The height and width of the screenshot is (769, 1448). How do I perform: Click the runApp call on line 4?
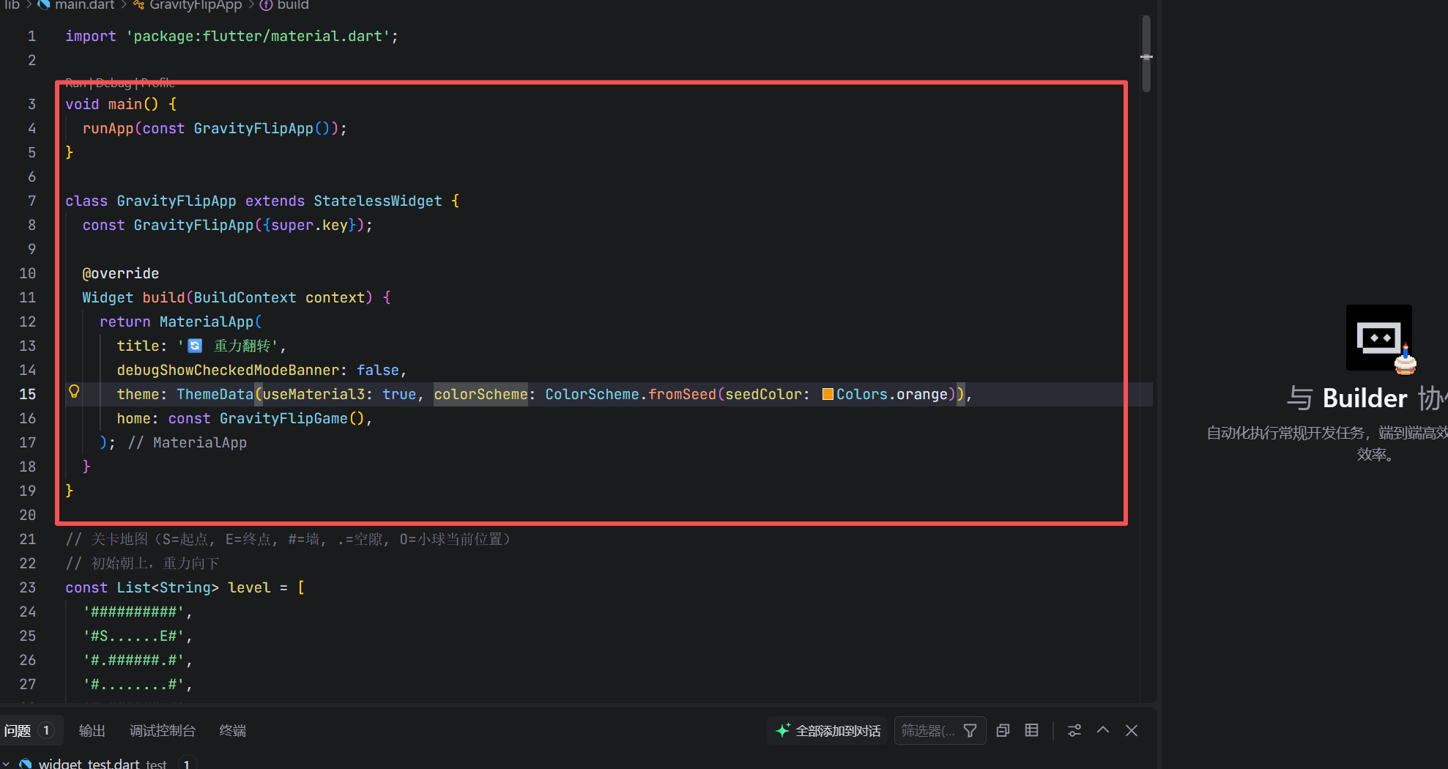[x=108, y=128]
